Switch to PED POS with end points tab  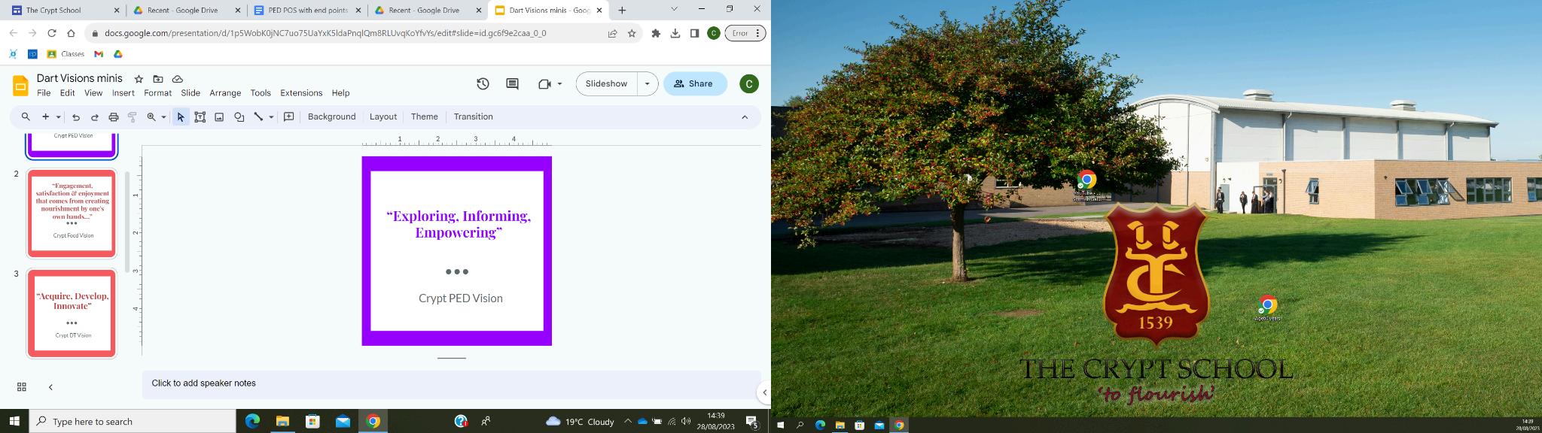(x=307, y=11)
